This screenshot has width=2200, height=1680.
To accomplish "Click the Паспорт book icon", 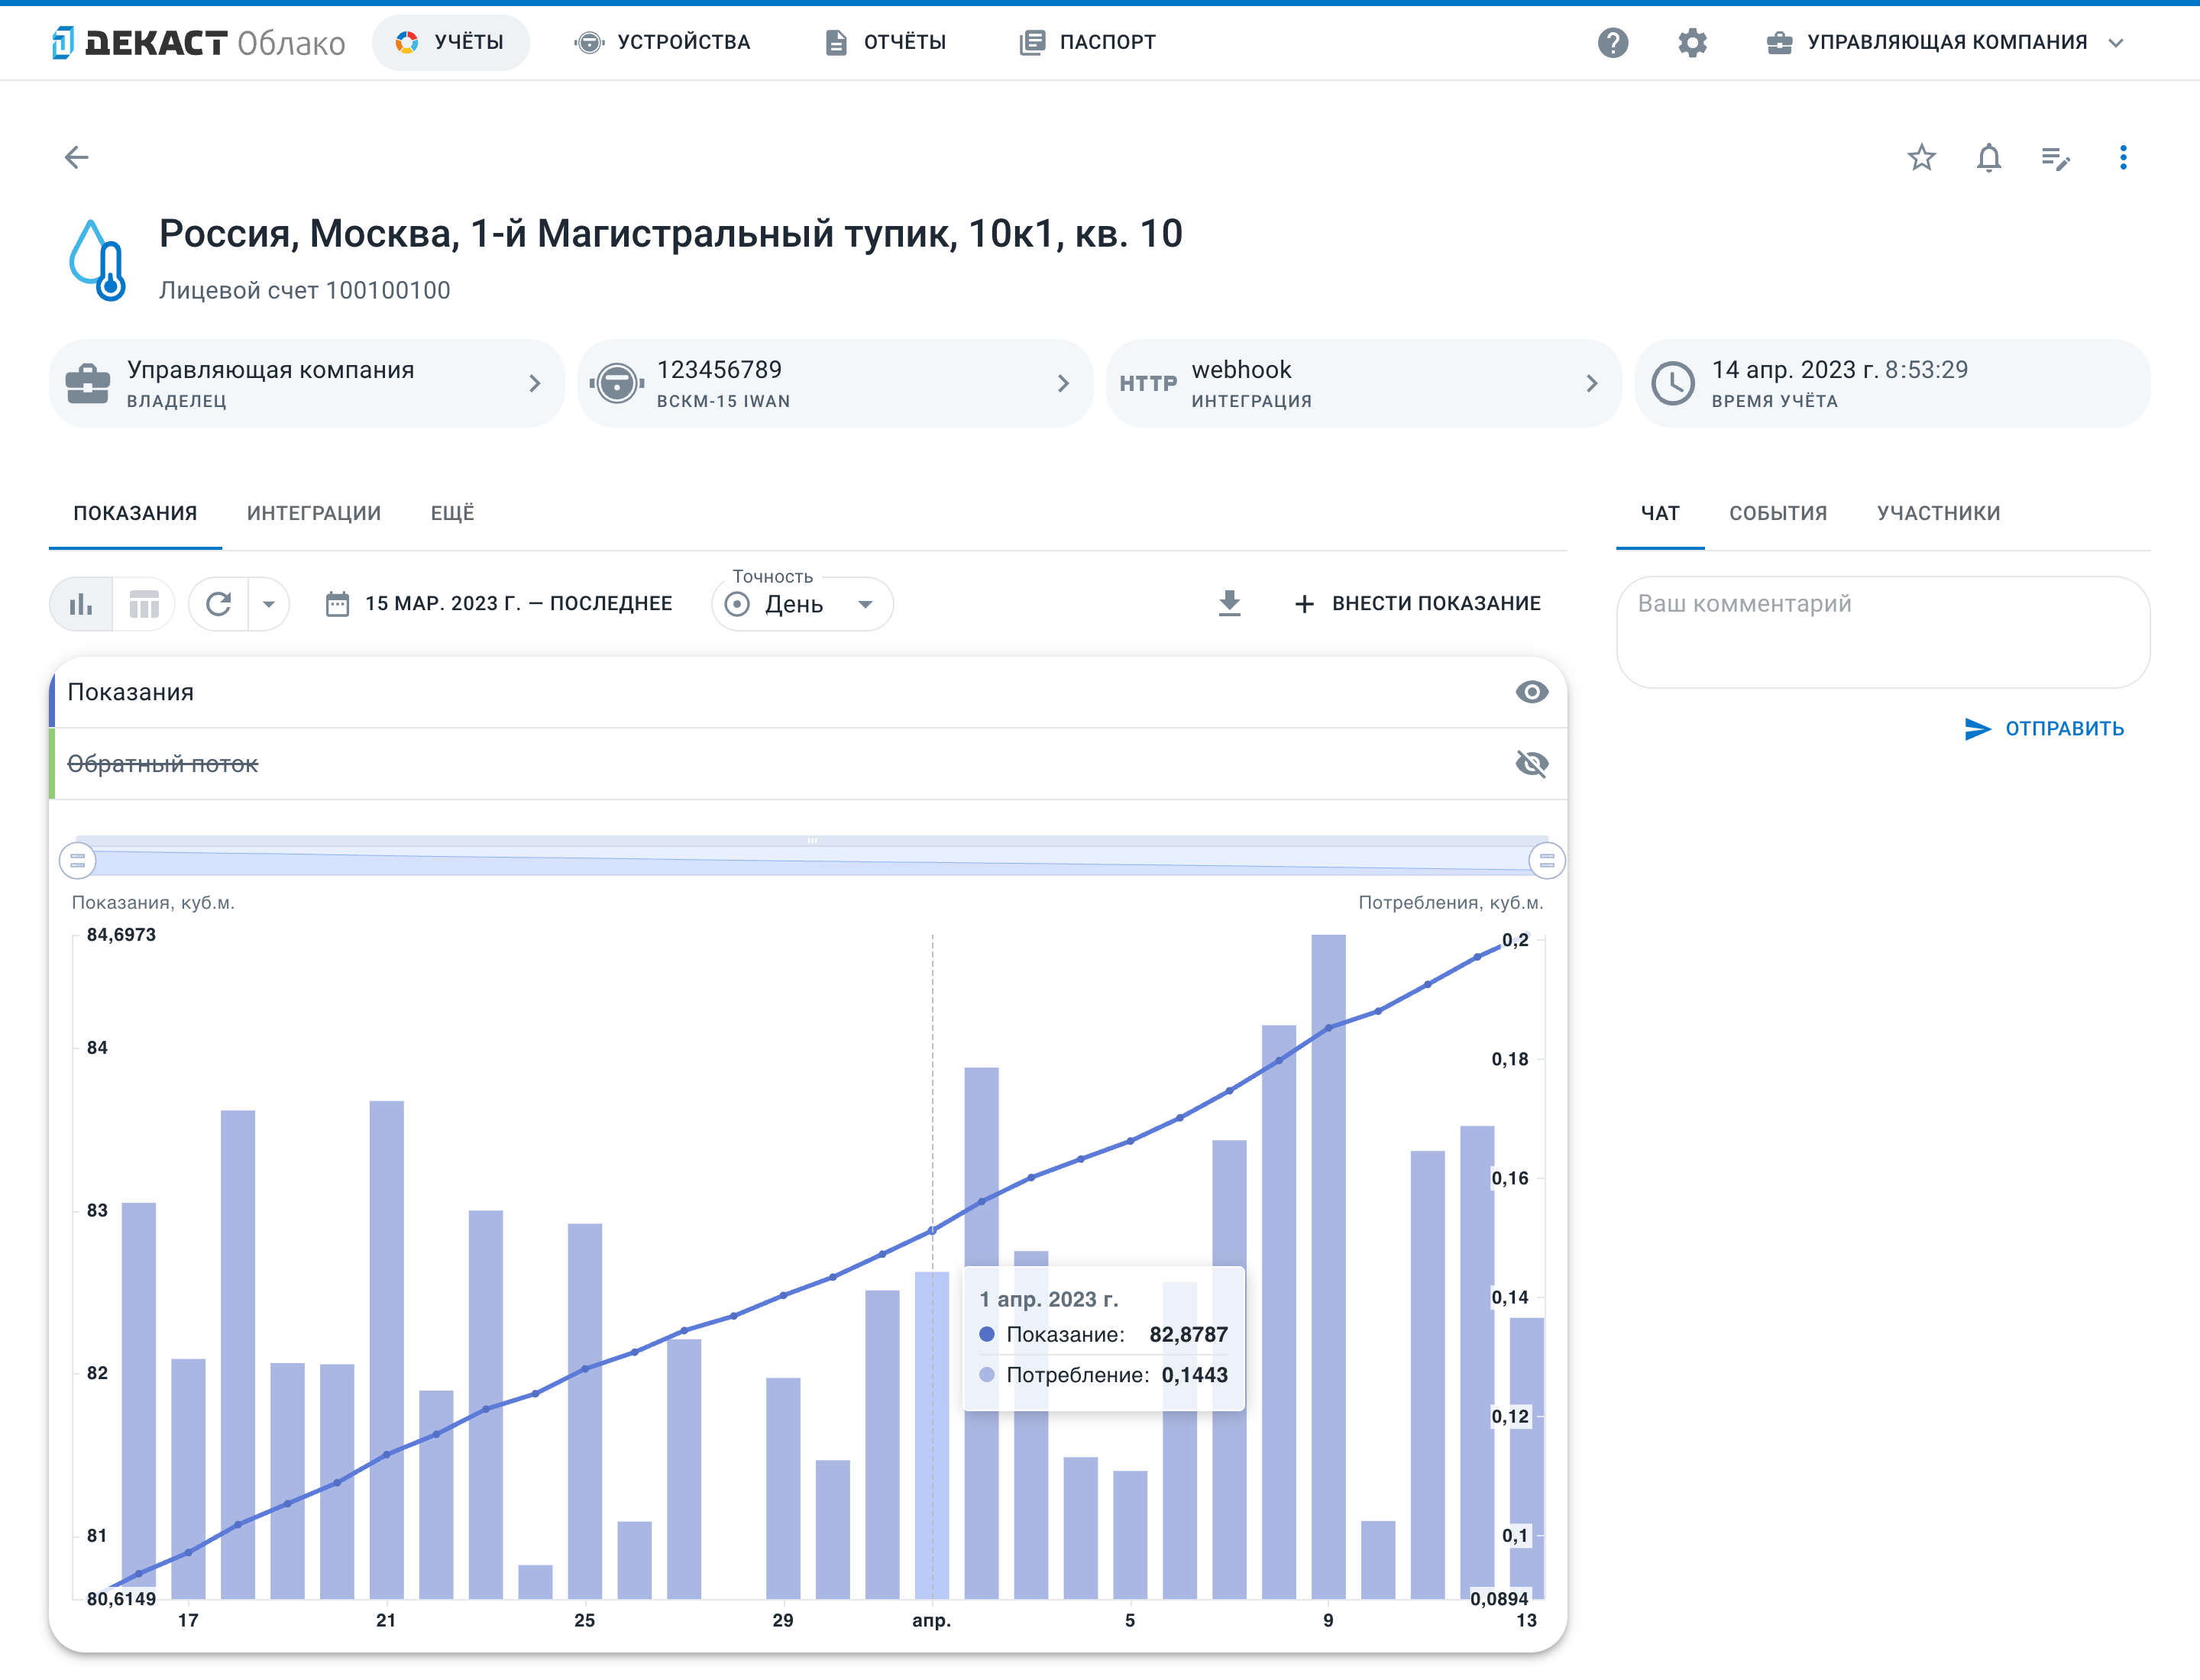I will [x=1031, y=42].
